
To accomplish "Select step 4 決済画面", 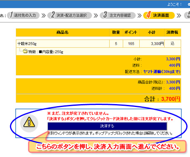I will click(159, 15).
